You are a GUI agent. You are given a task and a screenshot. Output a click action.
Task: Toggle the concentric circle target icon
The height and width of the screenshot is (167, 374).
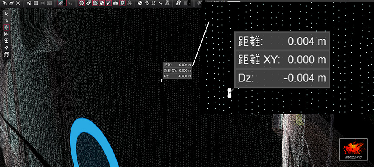82,3
